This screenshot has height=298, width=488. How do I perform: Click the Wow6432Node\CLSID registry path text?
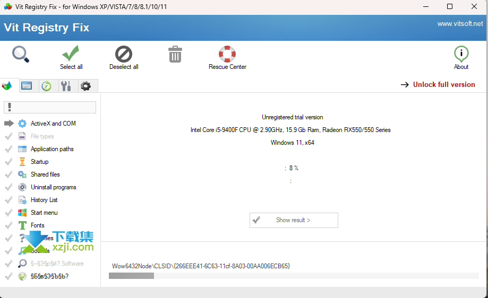(201, 266)
